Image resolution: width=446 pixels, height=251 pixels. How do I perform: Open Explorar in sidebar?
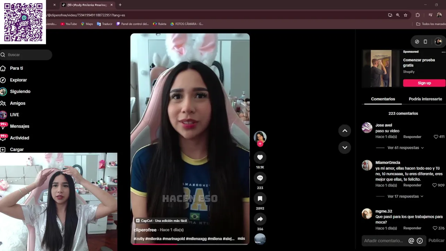[18, 80]
